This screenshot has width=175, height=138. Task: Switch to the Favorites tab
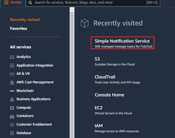tap(19, 28)
